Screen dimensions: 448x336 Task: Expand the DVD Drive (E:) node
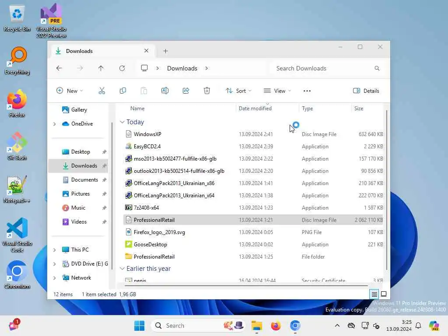[54, 264]
